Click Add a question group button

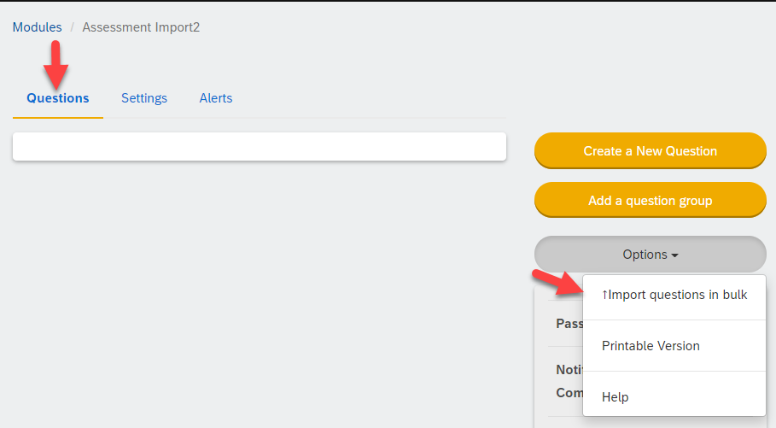651,200
